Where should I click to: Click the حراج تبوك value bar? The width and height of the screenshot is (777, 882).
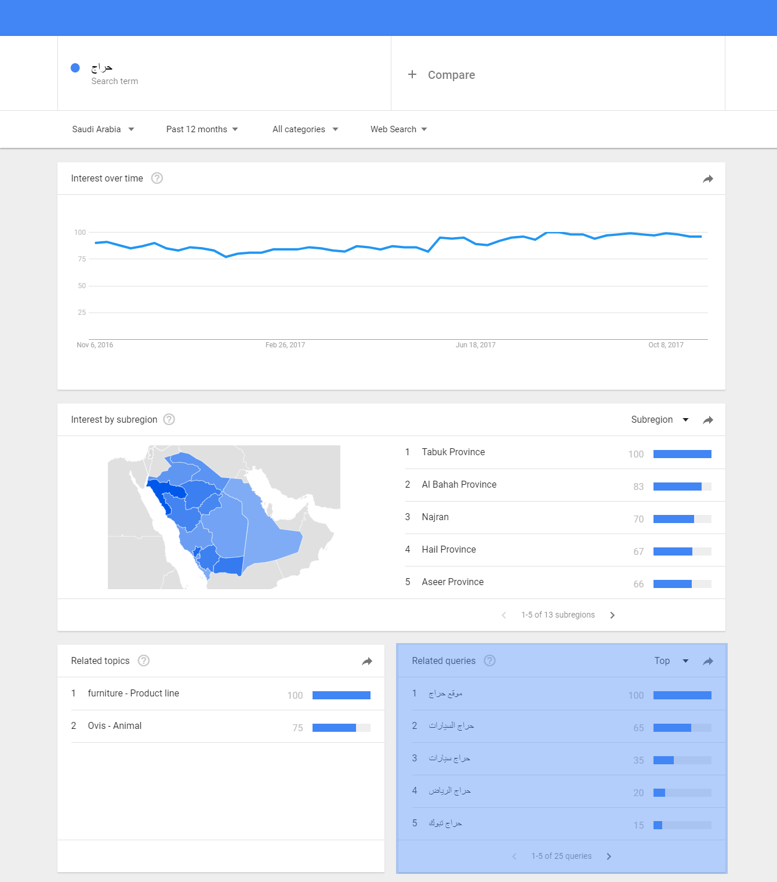(682, 825)
